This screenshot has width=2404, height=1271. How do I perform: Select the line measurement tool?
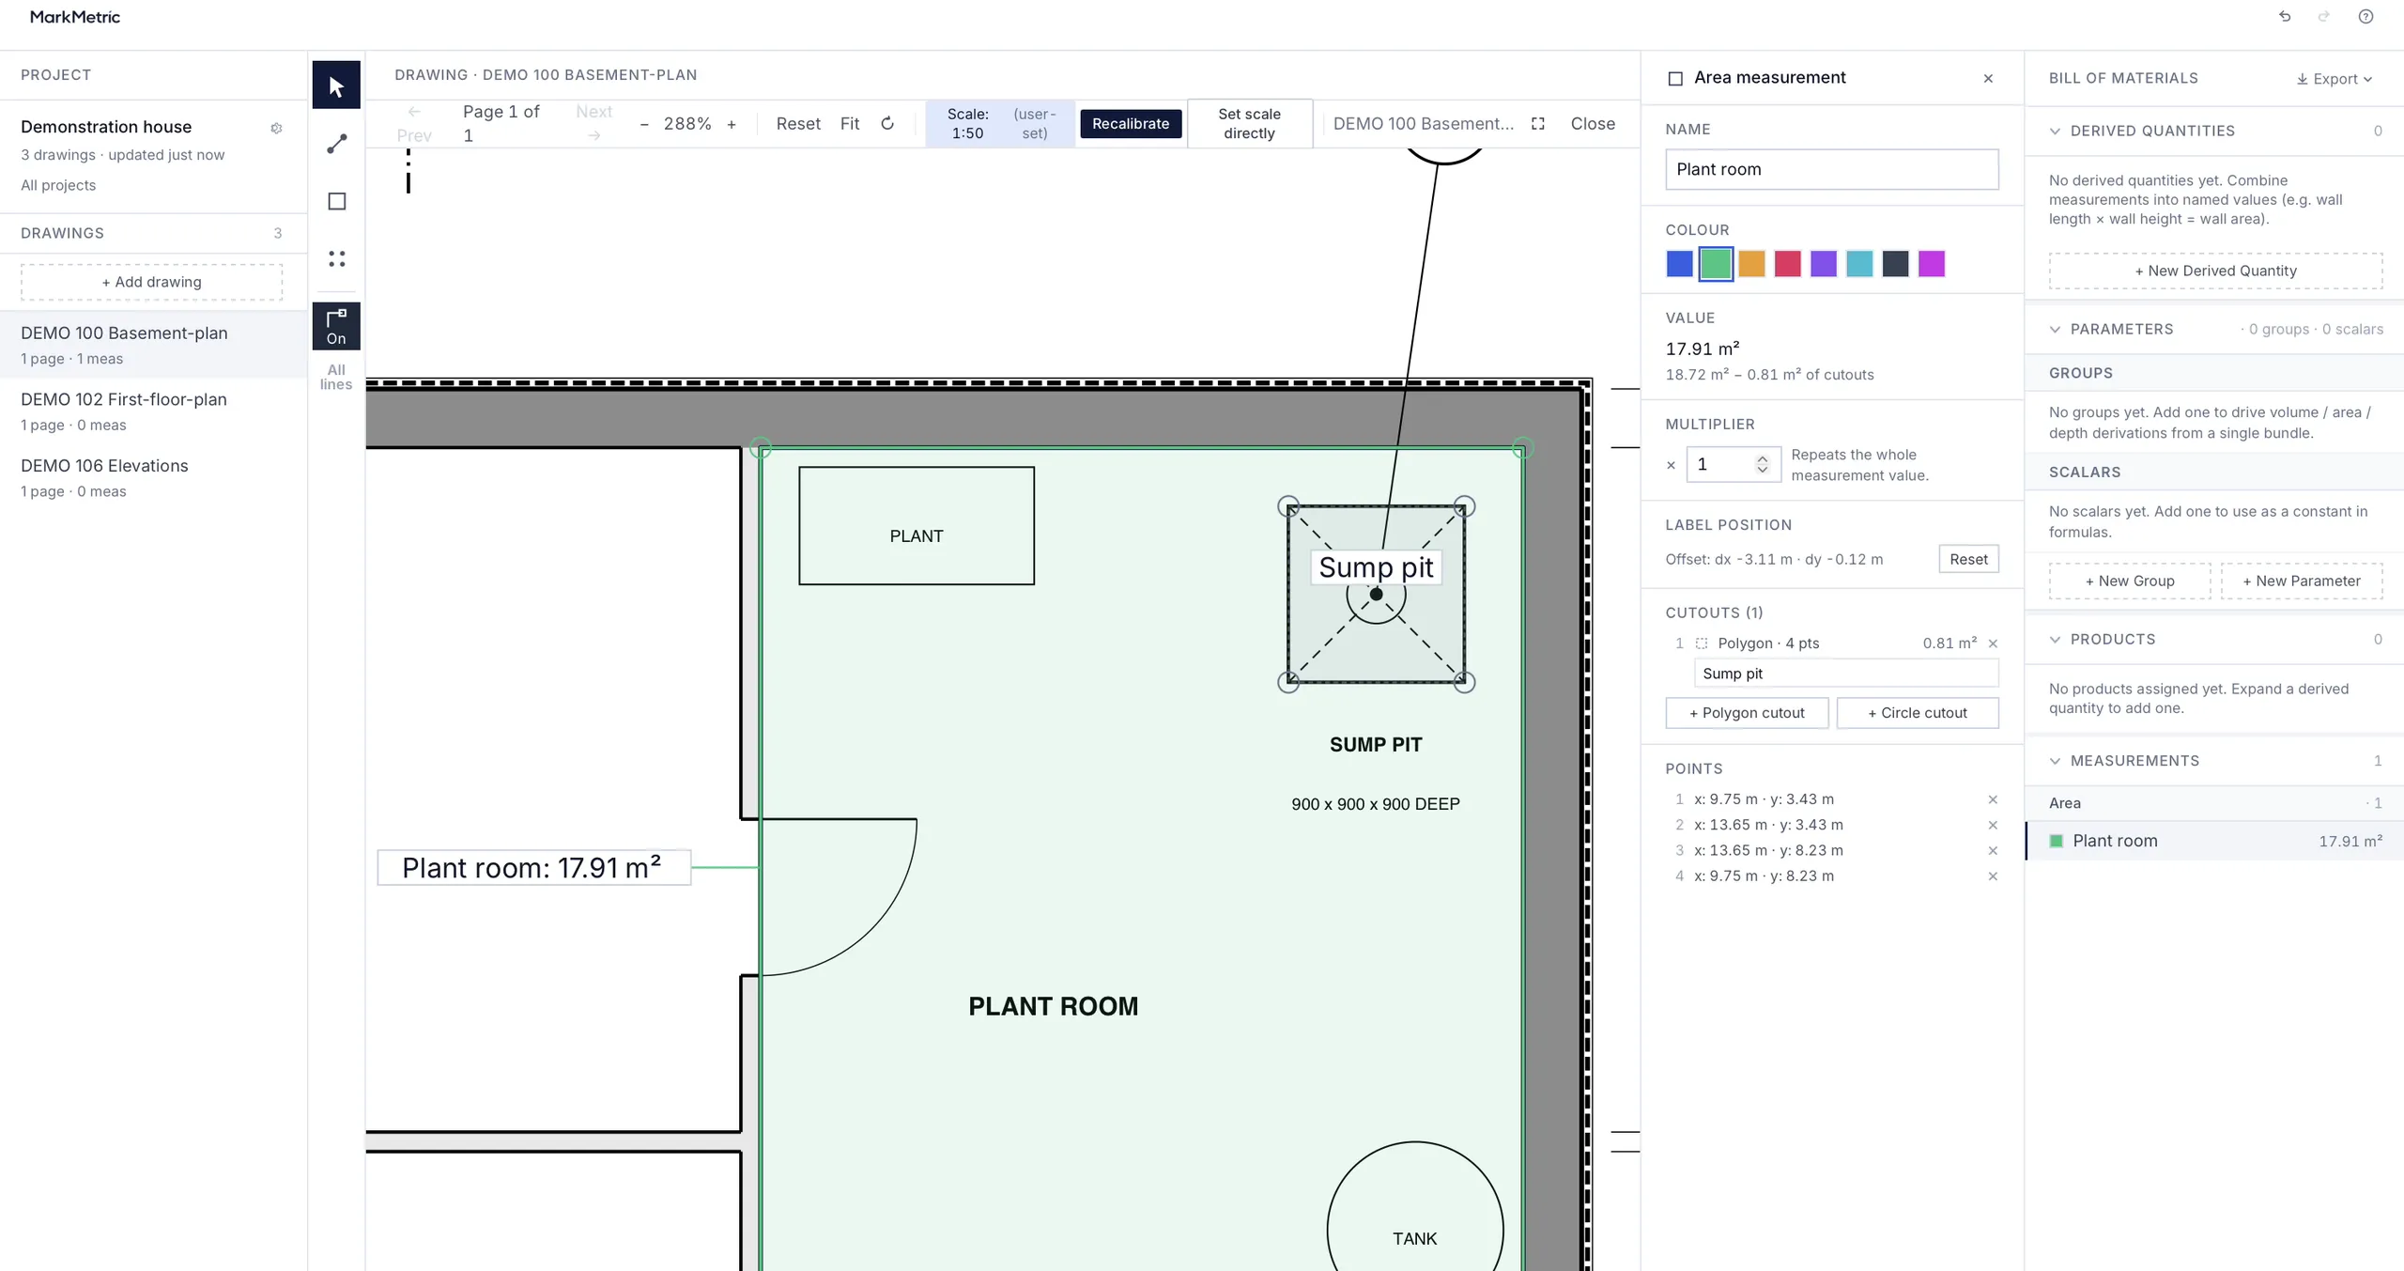click(336, 144)
